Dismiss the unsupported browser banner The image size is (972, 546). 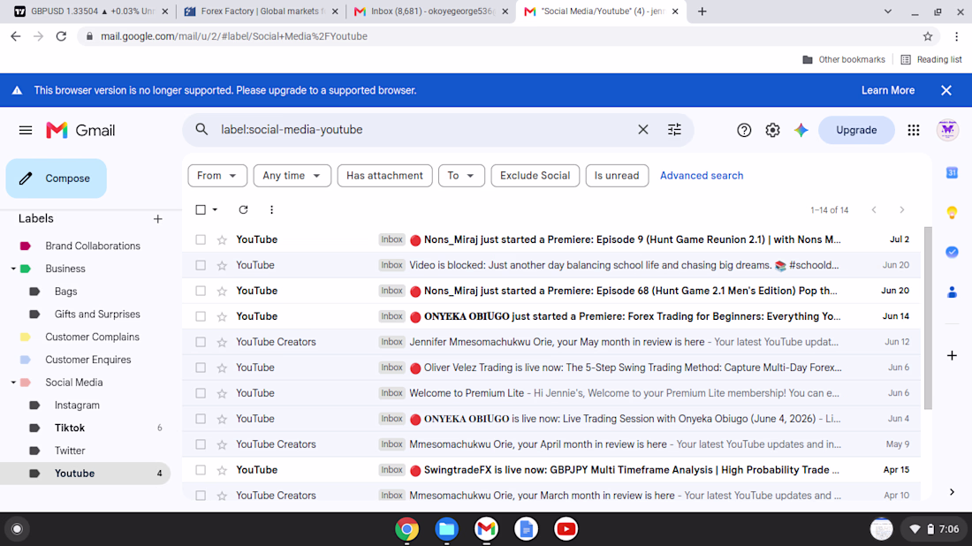click(x=946, y=90)
